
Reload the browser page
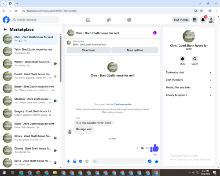[16, 11]
